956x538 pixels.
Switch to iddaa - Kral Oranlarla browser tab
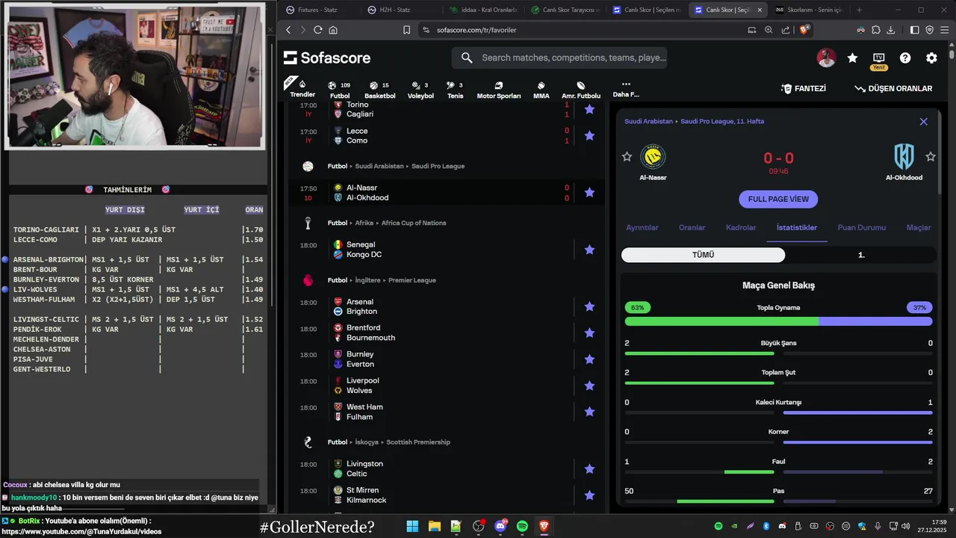[484, 10]
